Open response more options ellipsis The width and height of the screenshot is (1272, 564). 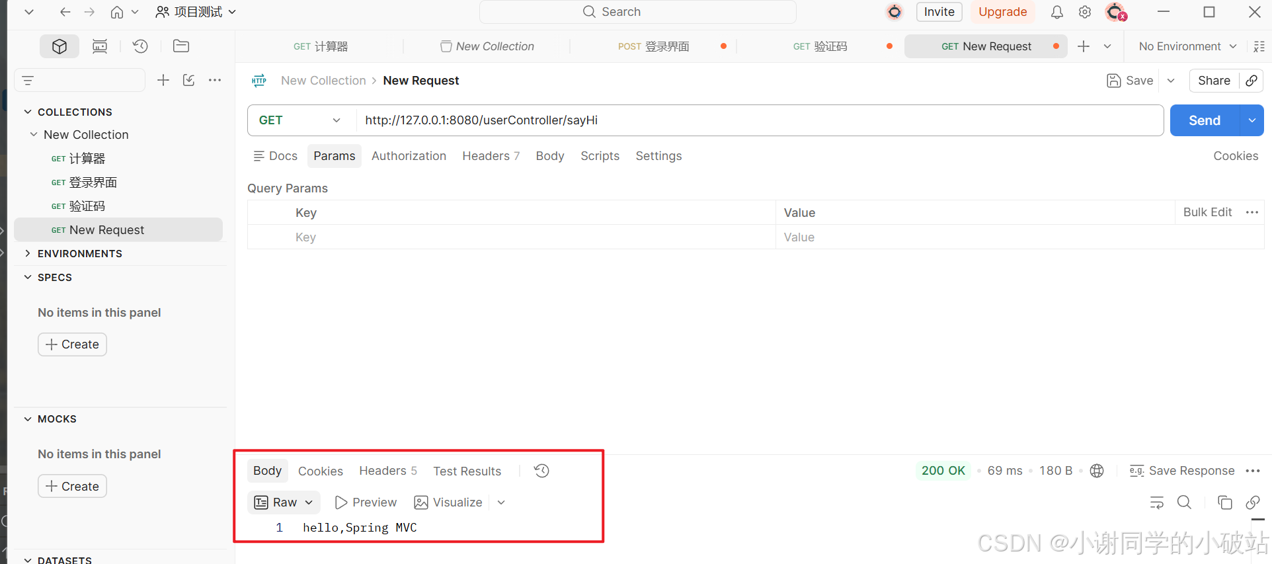pyautogui.click(x=1253, y=471)
